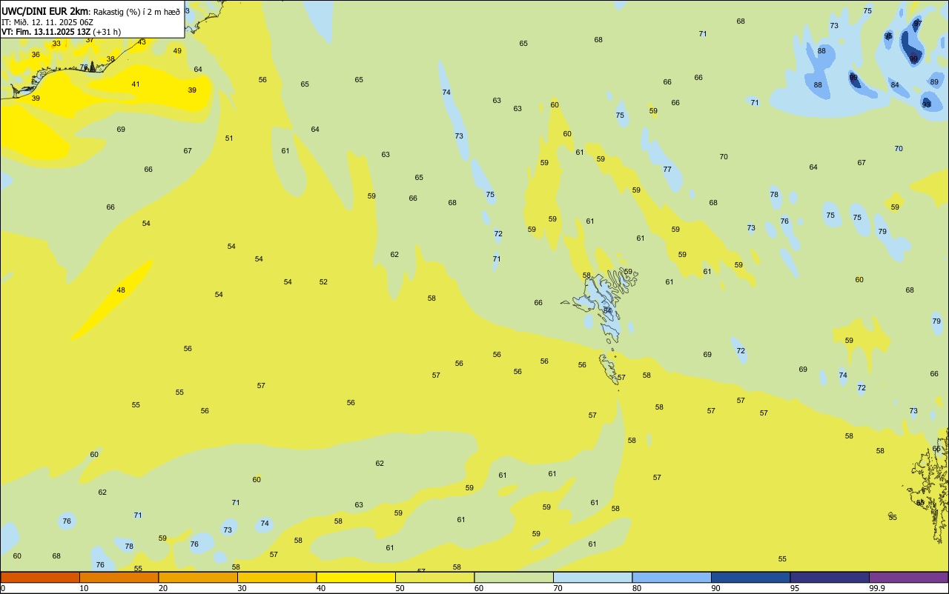949x594 pixels.
Task: Click the light green 60–70 legend swatch
Action: pos(514,577)
